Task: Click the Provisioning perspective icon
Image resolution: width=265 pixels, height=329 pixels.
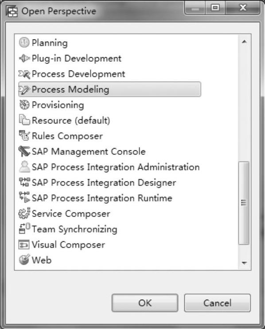Action: 24,105
